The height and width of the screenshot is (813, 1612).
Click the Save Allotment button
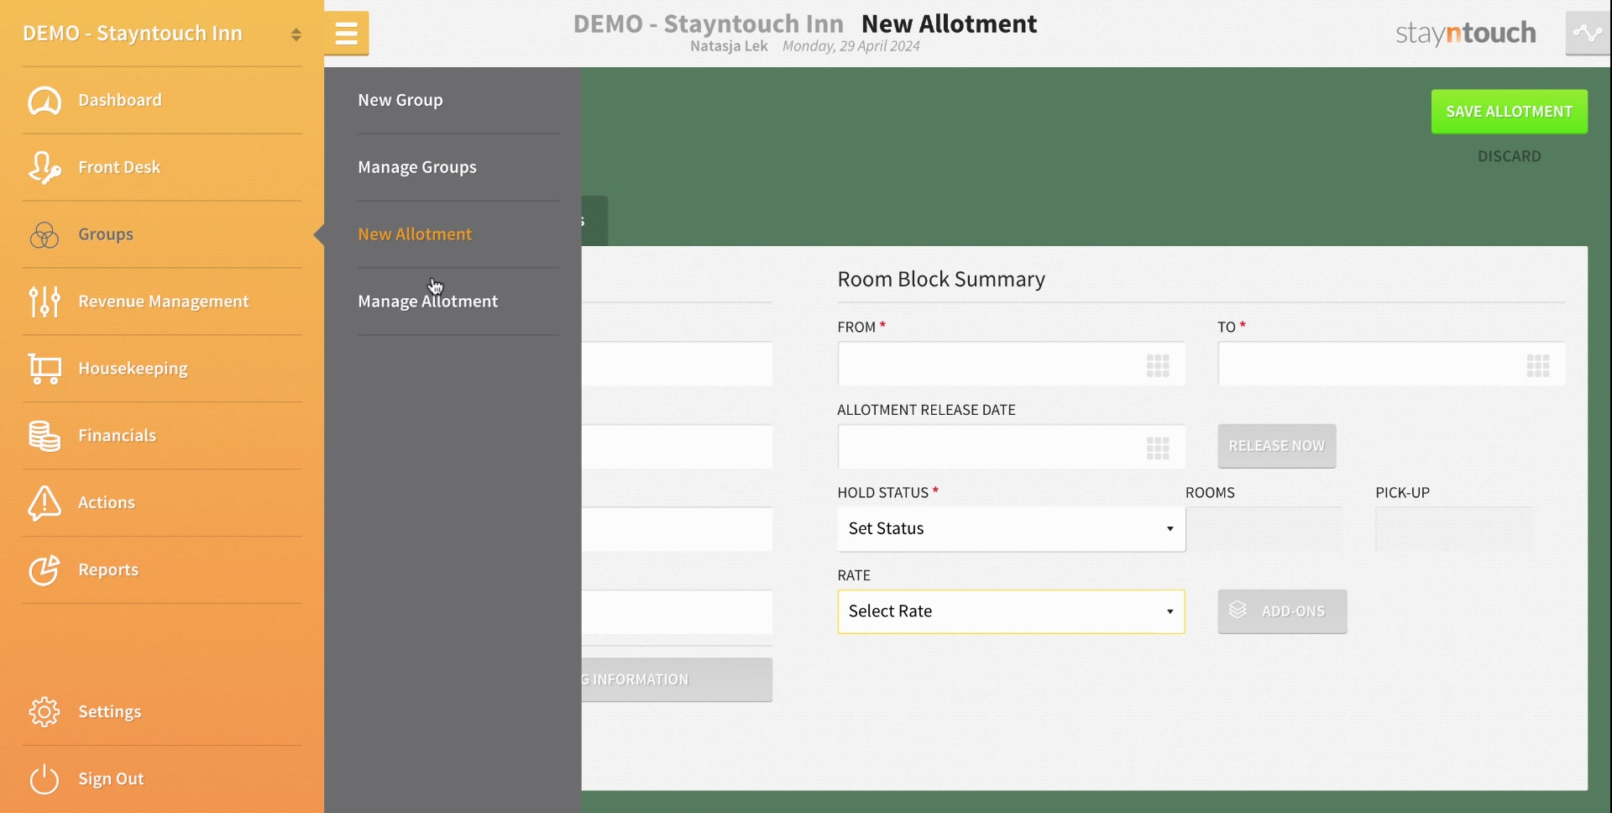tap(1509, 112)
